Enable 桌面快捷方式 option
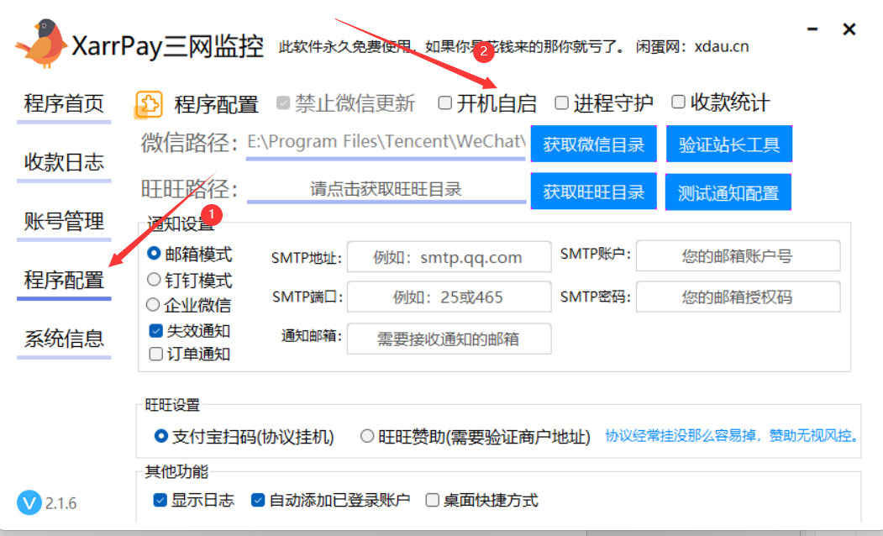This screenshot has width=883, height=536. click(x=433, y=500)
